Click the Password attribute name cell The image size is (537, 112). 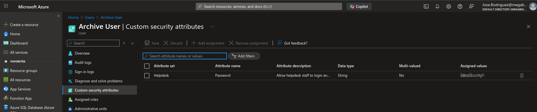point(223,75)
